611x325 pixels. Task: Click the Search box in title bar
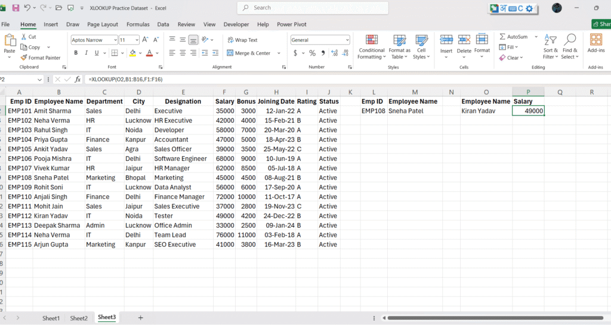coord(313,8)
